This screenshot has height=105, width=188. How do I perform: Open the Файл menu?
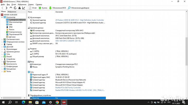[x=3, y=4]
